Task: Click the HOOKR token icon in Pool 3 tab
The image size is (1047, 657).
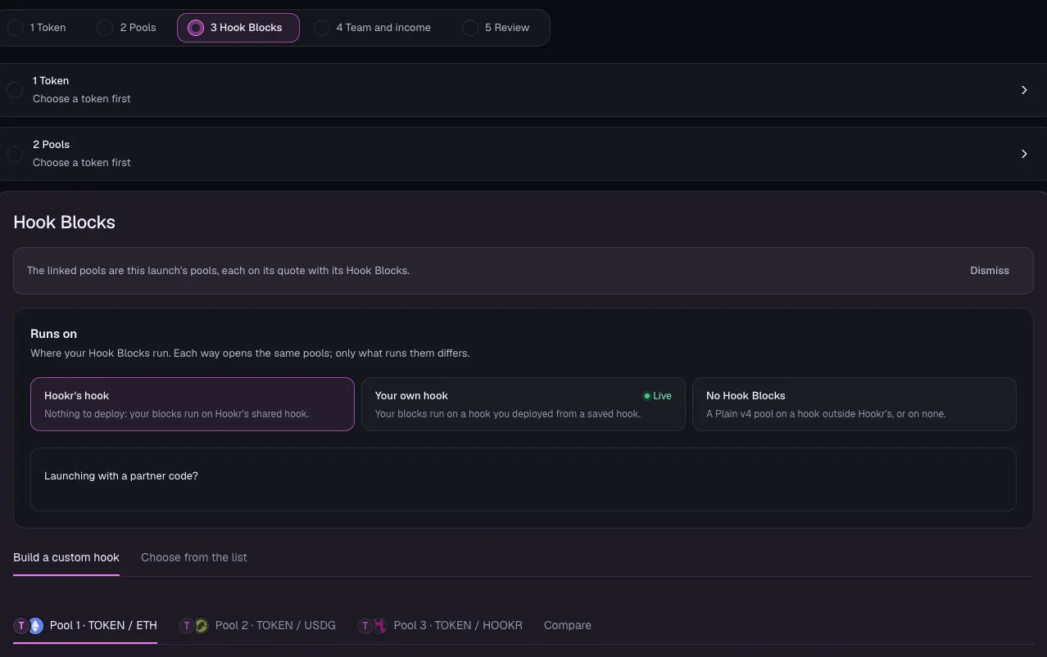Action: click(x=380, y=626)
